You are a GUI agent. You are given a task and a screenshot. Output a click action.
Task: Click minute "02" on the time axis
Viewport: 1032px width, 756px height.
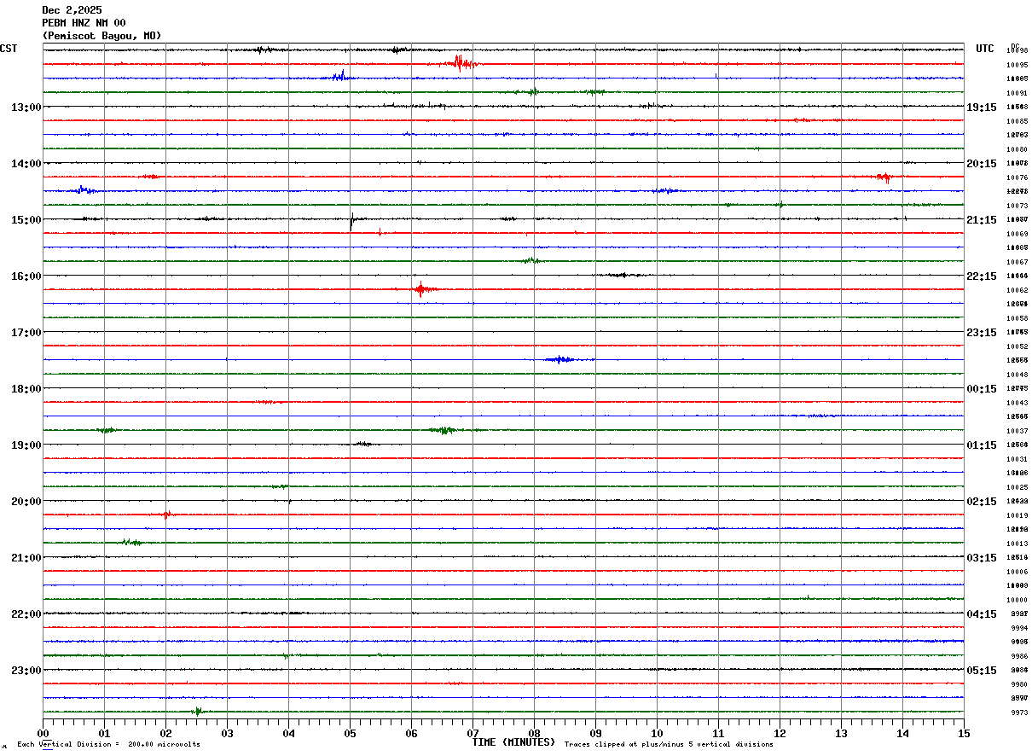pyautogui.click(x=165, y=733)
